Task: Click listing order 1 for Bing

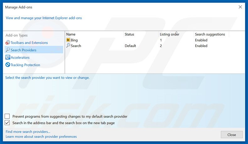Action: 161,40
